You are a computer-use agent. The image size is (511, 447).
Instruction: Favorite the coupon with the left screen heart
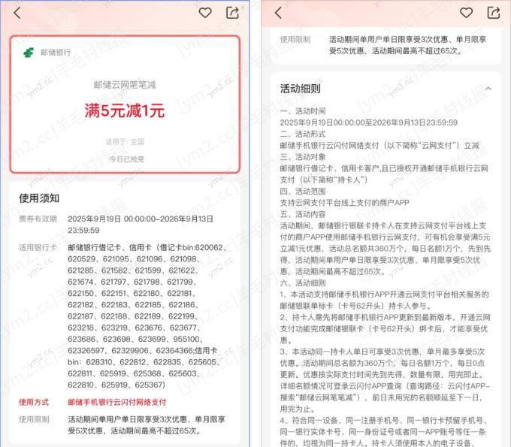[x=205, y=13]
